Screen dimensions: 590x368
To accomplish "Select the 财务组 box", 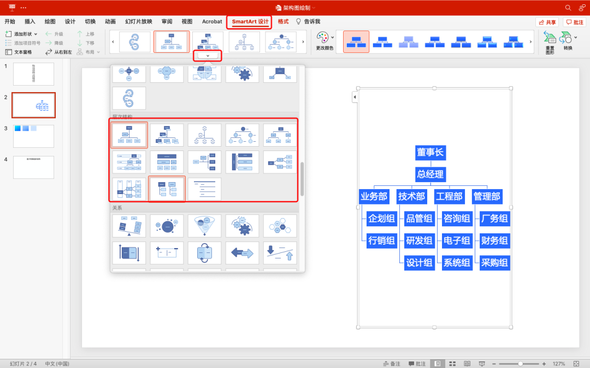I will (494, 241).
